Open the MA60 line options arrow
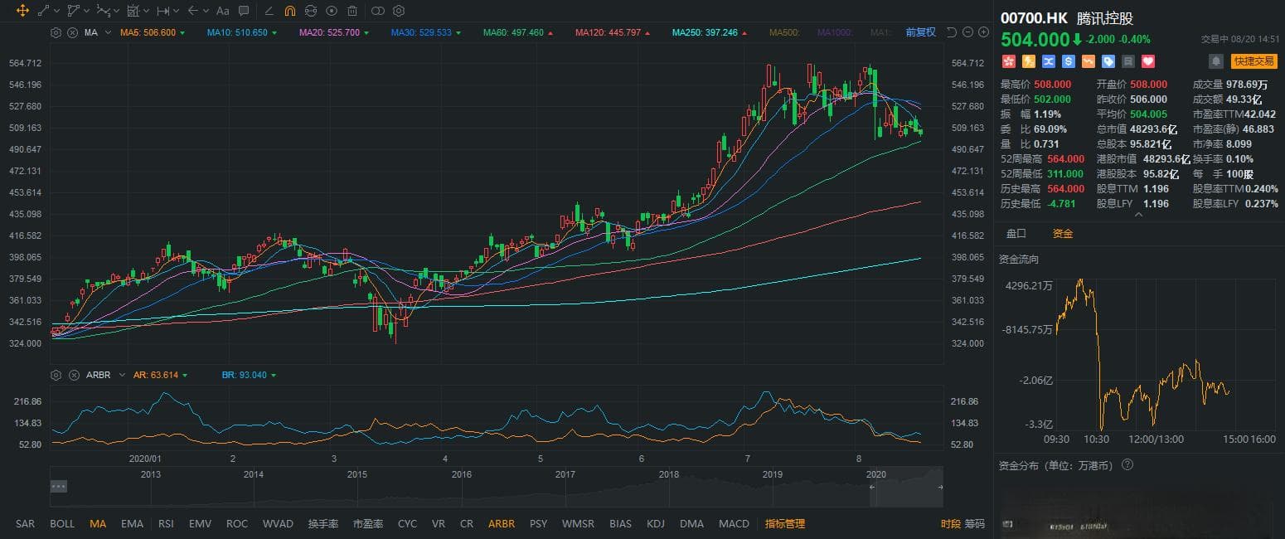This screenshot has height=539, width=1285. (550, 33)
